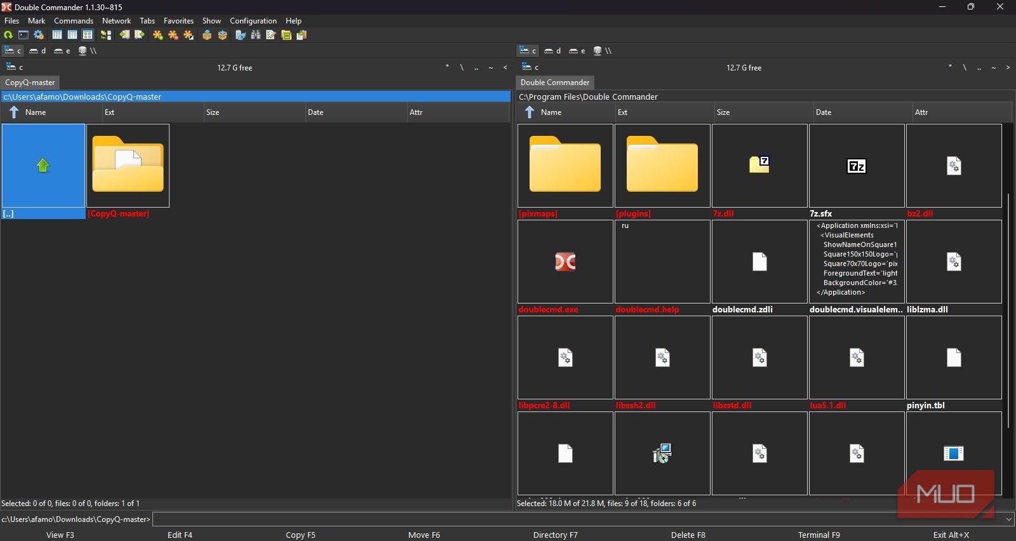Select drive d in right drive bar
Viewport: 1016px width, 541px height.
(552, 51)
